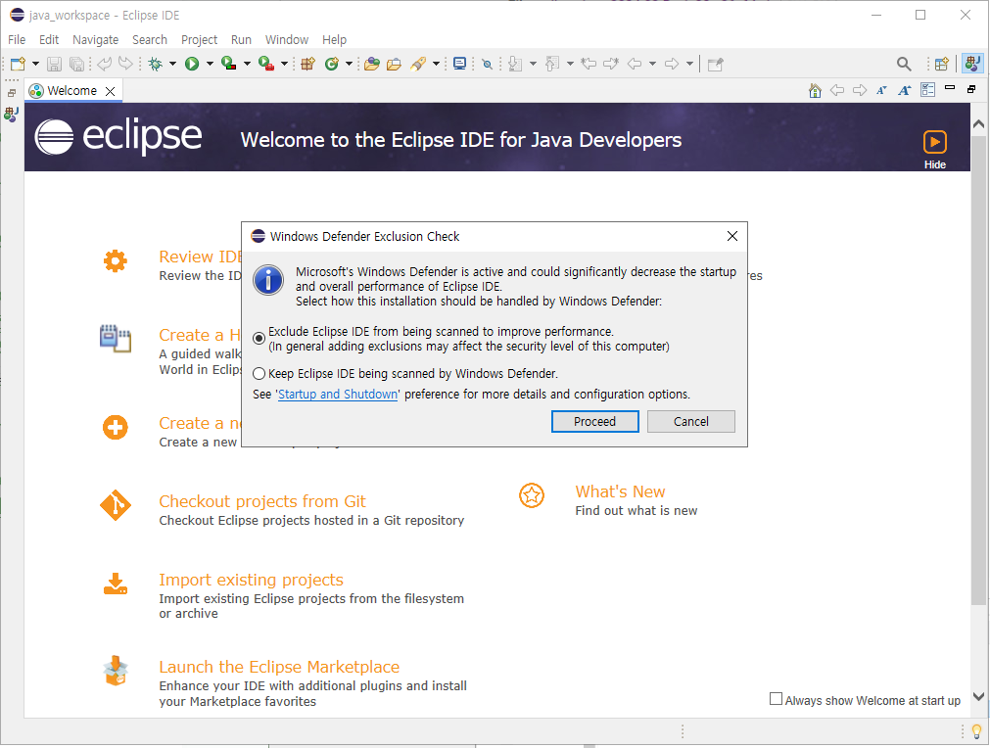Select Exclude Eclipse IDE from being scanned

[259, 339]
